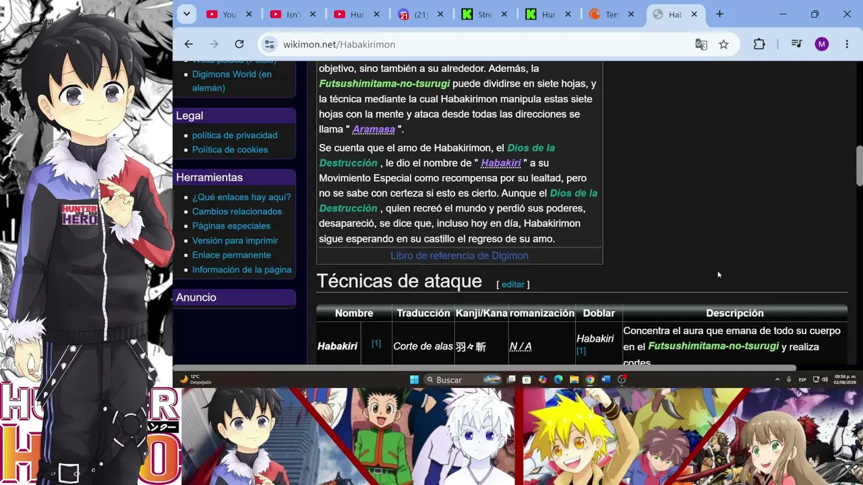This screenshot has height=485, width=863.
Task: Switch to the Kick 'Stre' tab
Action: click(485, 14)
